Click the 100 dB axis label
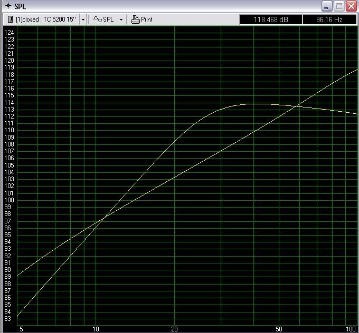Viewport: 359px width, 333px height. [9, 200]
